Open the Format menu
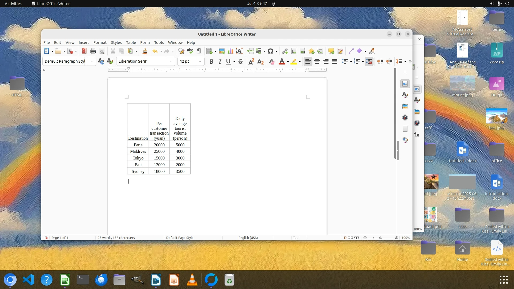514x289 pixels. click(100, 43)
